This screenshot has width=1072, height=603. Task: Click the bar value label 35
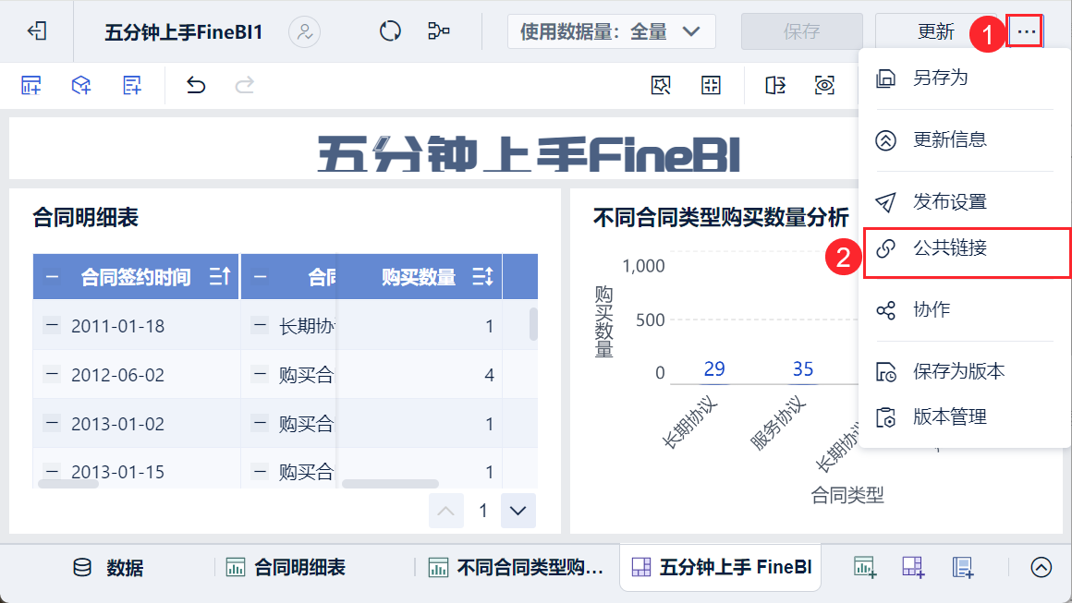803,368
